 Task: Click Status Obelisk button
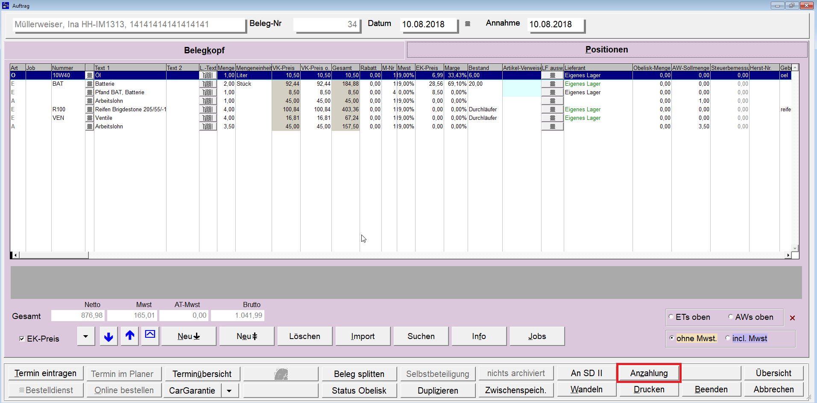click(359, 390)
